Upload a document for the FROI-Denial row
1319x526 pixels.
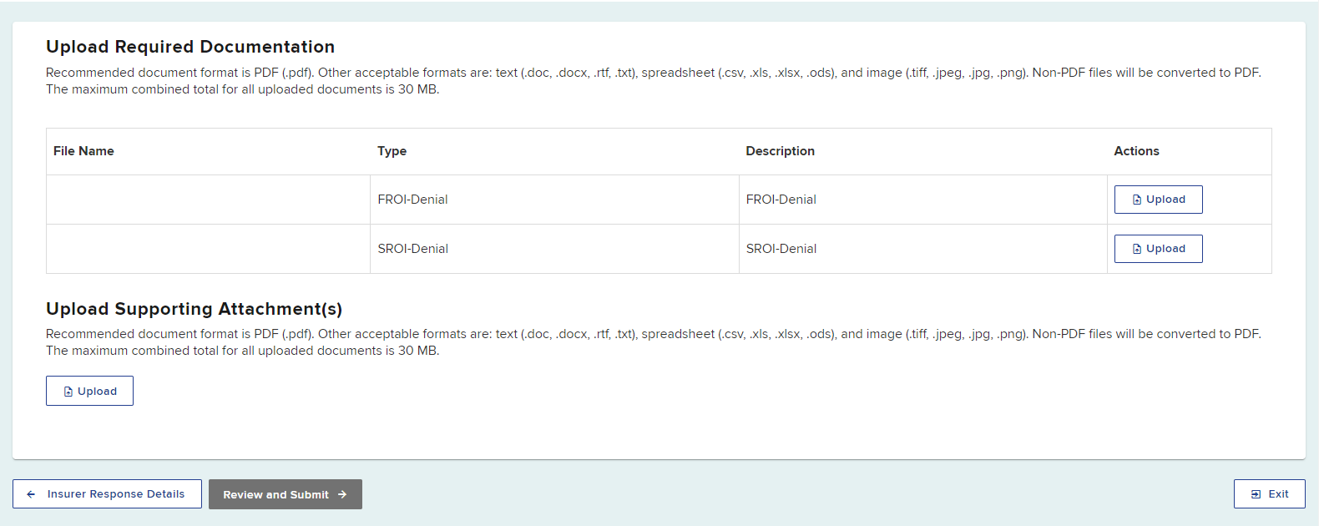tap(1158, 200)
